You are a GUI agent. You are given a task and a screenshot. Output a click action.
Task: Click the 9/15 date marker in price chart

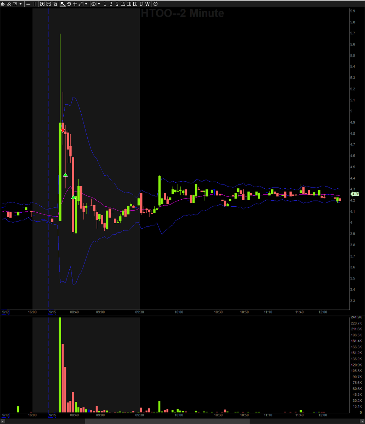click(52, 312)
